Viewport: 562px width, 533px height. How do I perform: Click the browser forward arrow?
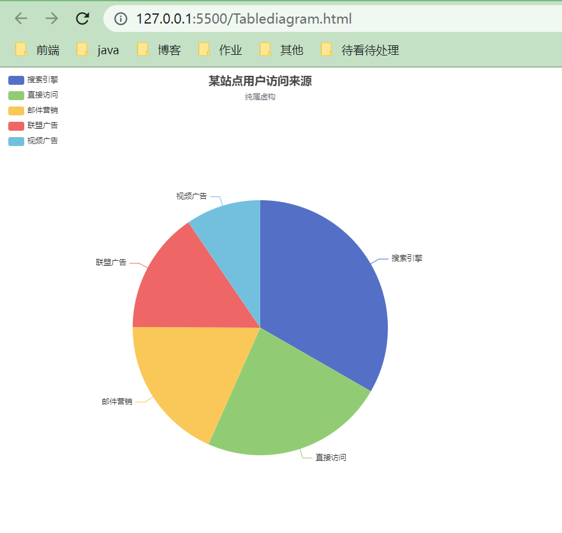(52, 18)
